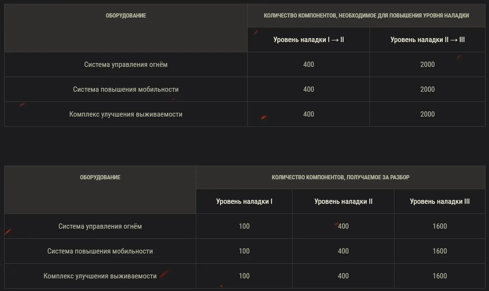This screenshot has width=489, height=291.
Task: Click "Комплекс улучшения выживаемости" in the upgrade table
Action: 126,114
